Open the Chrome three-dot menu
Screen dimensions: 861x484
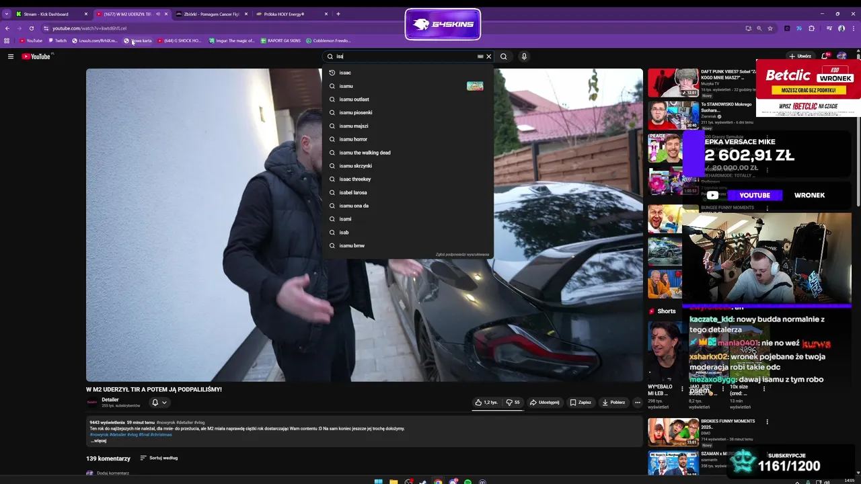coord(854,28)
